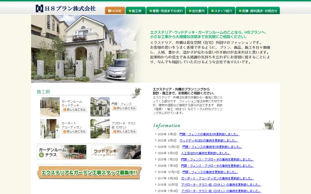Open the ガーデンルーム ウッドデッキ thumbnail photo
The height and width of the screenshot is (194, 311).
tap(50, 107)
